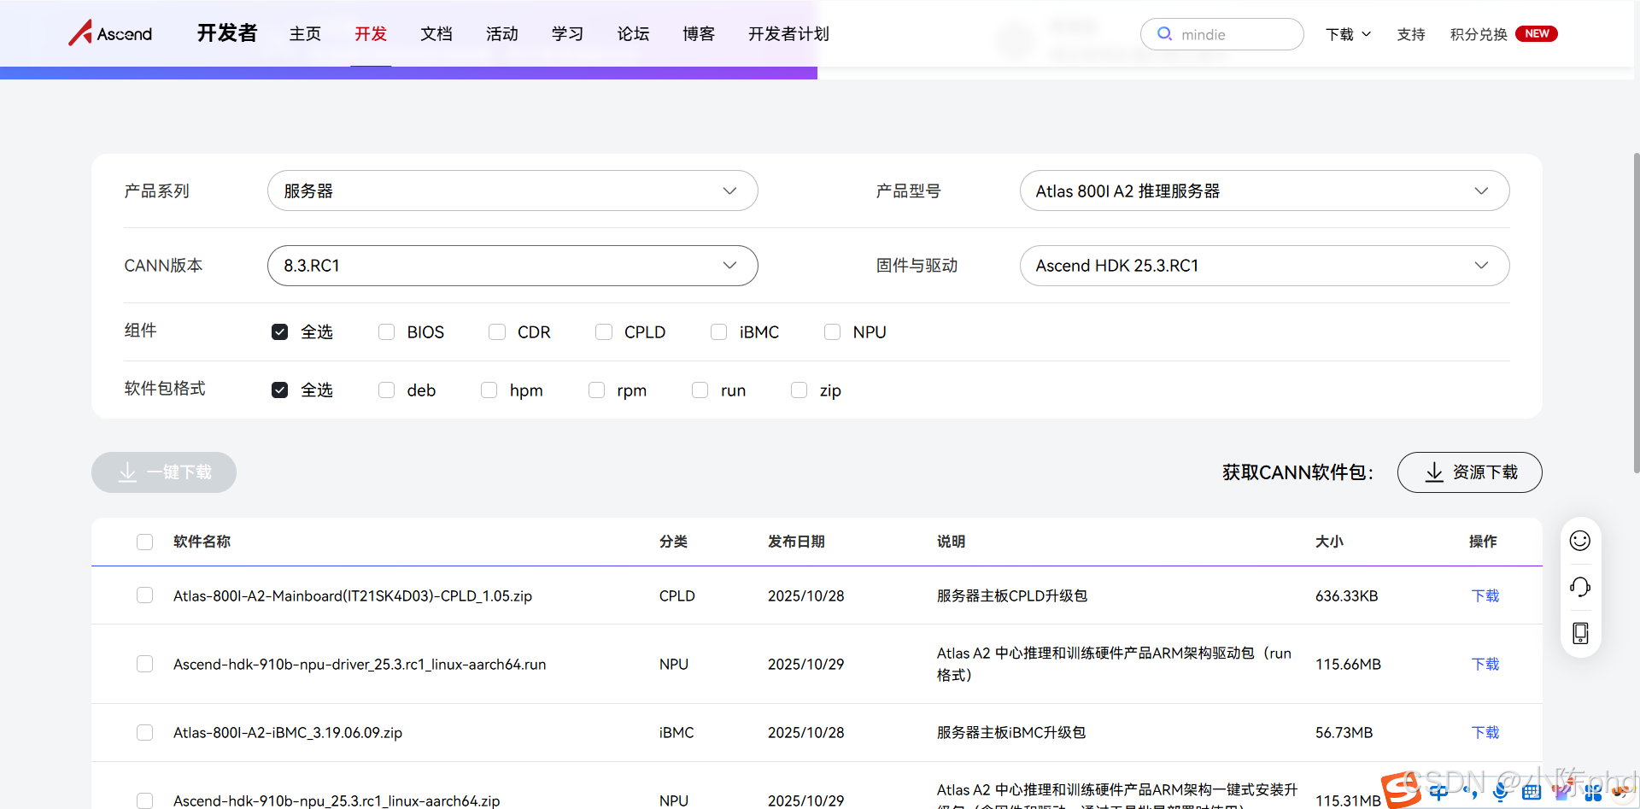Image resolution: width=1640 pixels, height=809 pixels.
Task: Select the hpm package format checkbox
Action: [x=489, y=390]
